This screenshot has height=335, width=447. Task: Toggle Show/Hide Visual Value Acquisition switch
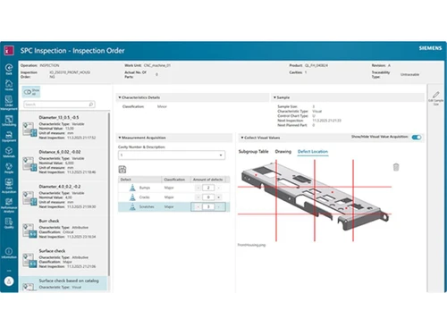coord(417,138)
